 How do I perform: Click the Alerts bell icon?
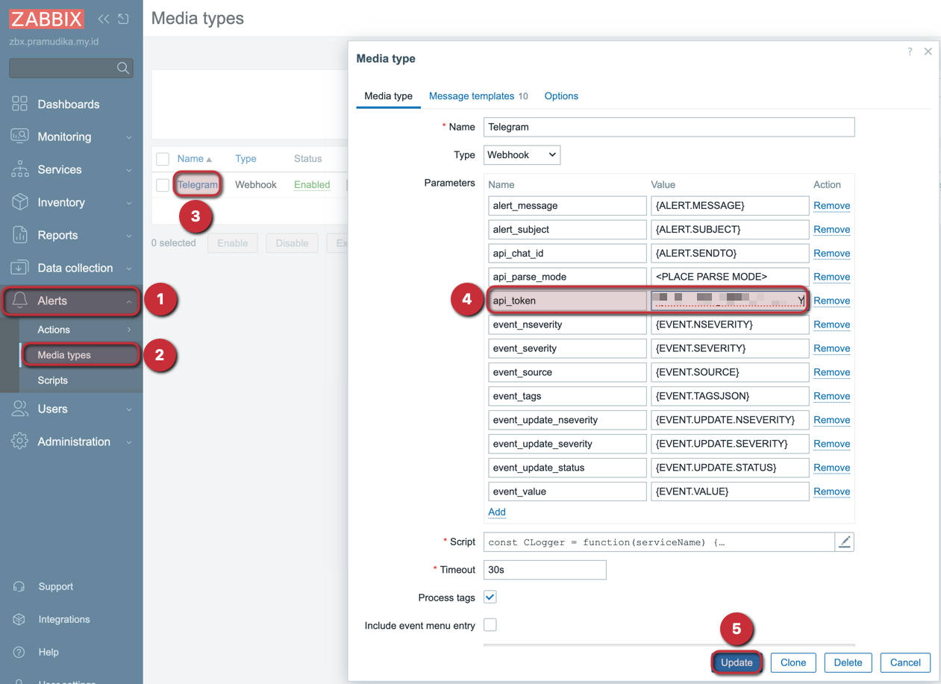point(19,301)
